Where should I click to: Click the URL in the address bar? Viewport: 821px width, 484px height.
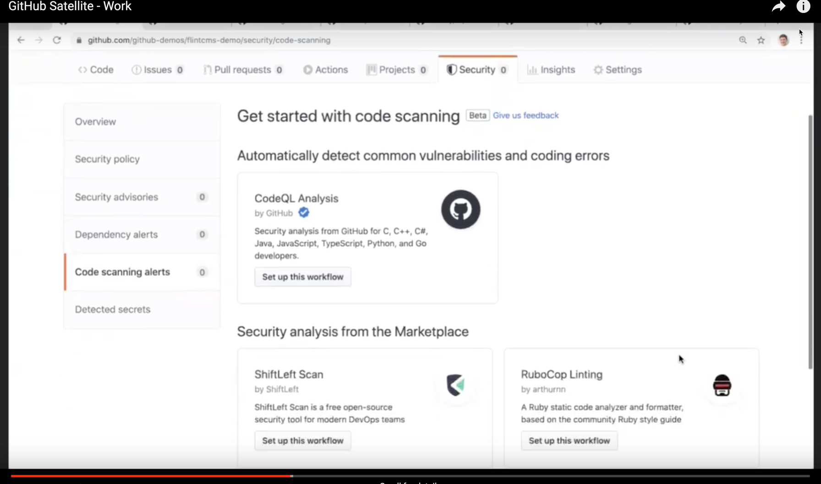click(209, 40)
